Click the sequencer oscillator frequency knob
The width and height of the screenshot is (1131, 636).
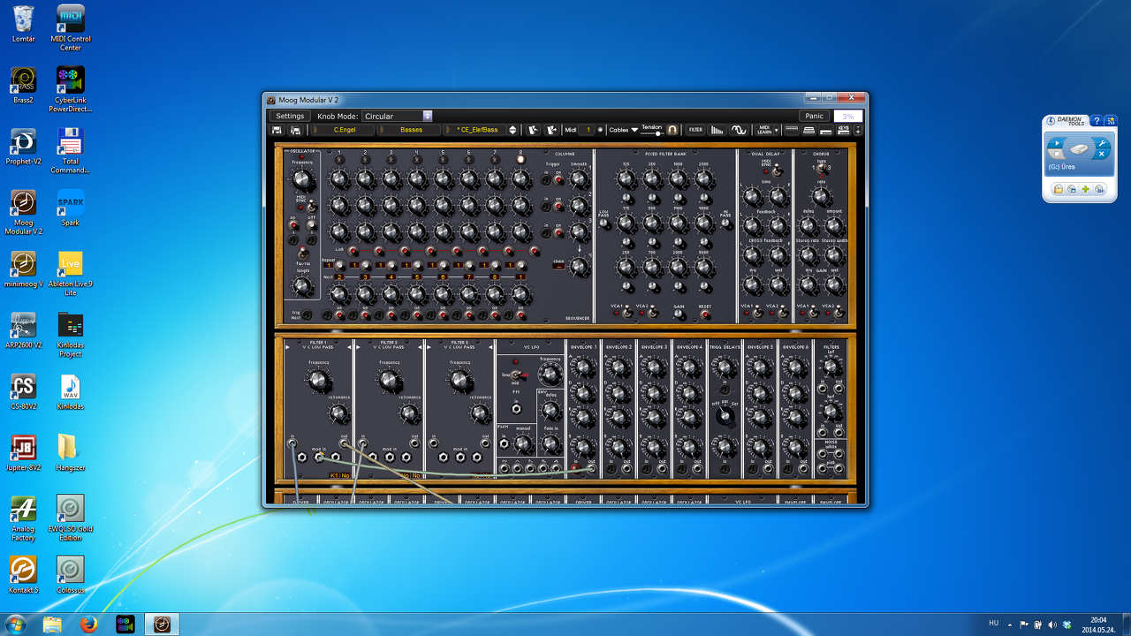[303, 178]
